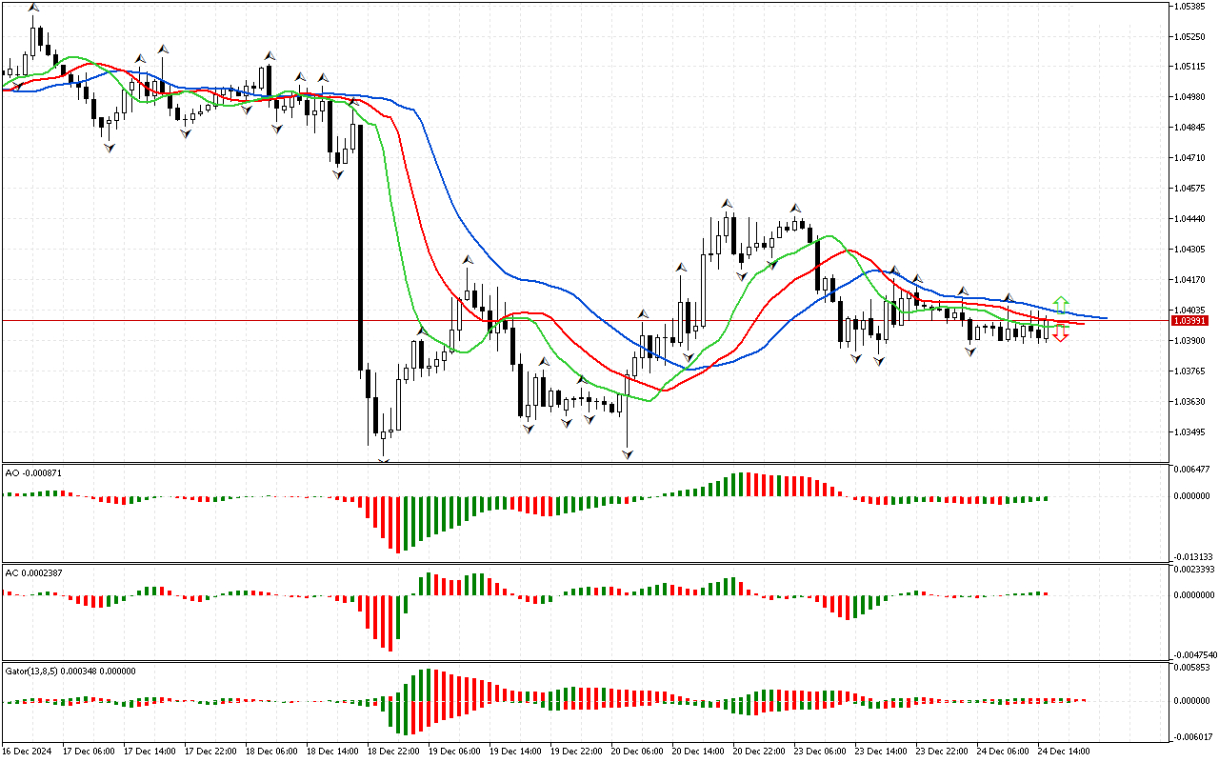Click the 20 Dec 22:00 time label

[759, 752]
